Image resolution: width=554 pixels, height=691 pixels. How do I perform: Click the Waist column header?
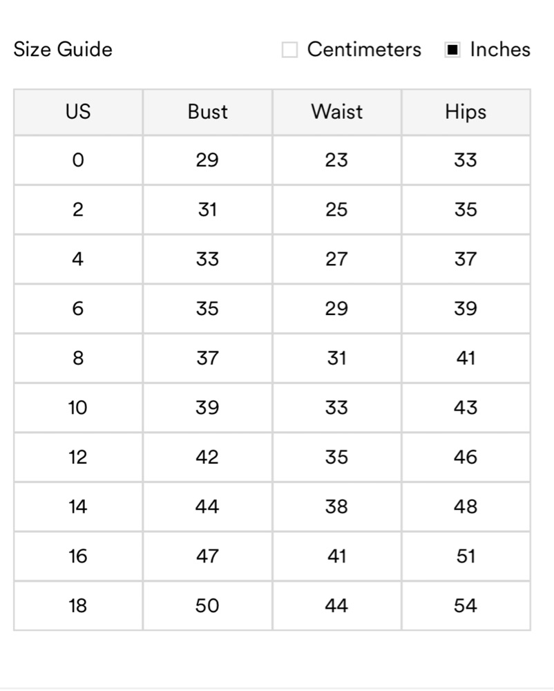click(x=336, y=112)
